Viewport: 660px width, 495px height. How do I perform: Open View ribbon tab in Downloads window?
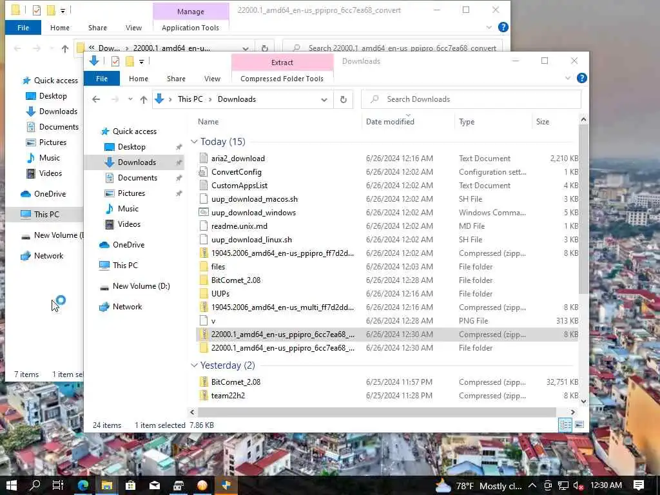pos(212,79)
